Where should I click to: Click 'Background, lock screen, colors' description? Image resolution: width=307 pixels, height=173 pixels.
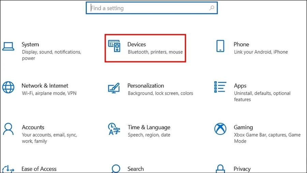(x=160, y=93)
